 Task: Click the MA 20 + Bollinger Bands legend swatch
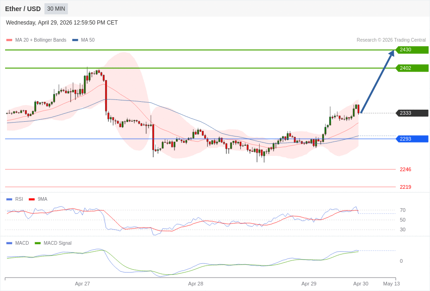9,40
